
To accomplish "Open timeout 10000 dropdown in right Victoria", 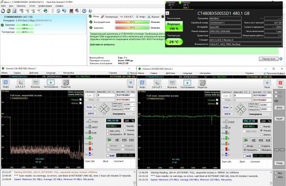I will (x=270, y=109).
